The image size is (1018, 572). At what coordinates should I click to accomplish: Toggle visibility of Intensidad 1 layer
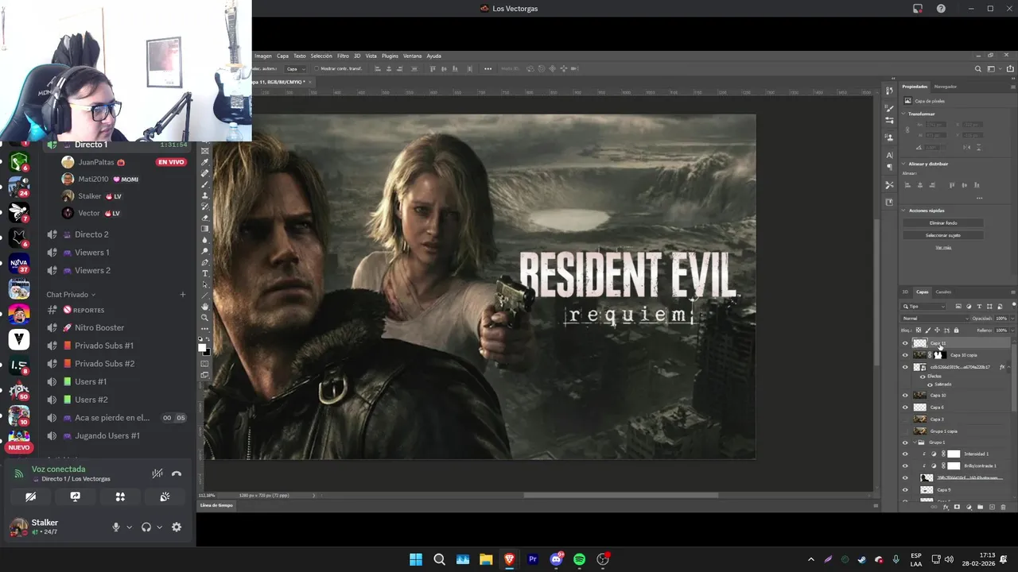click(905, 454)
